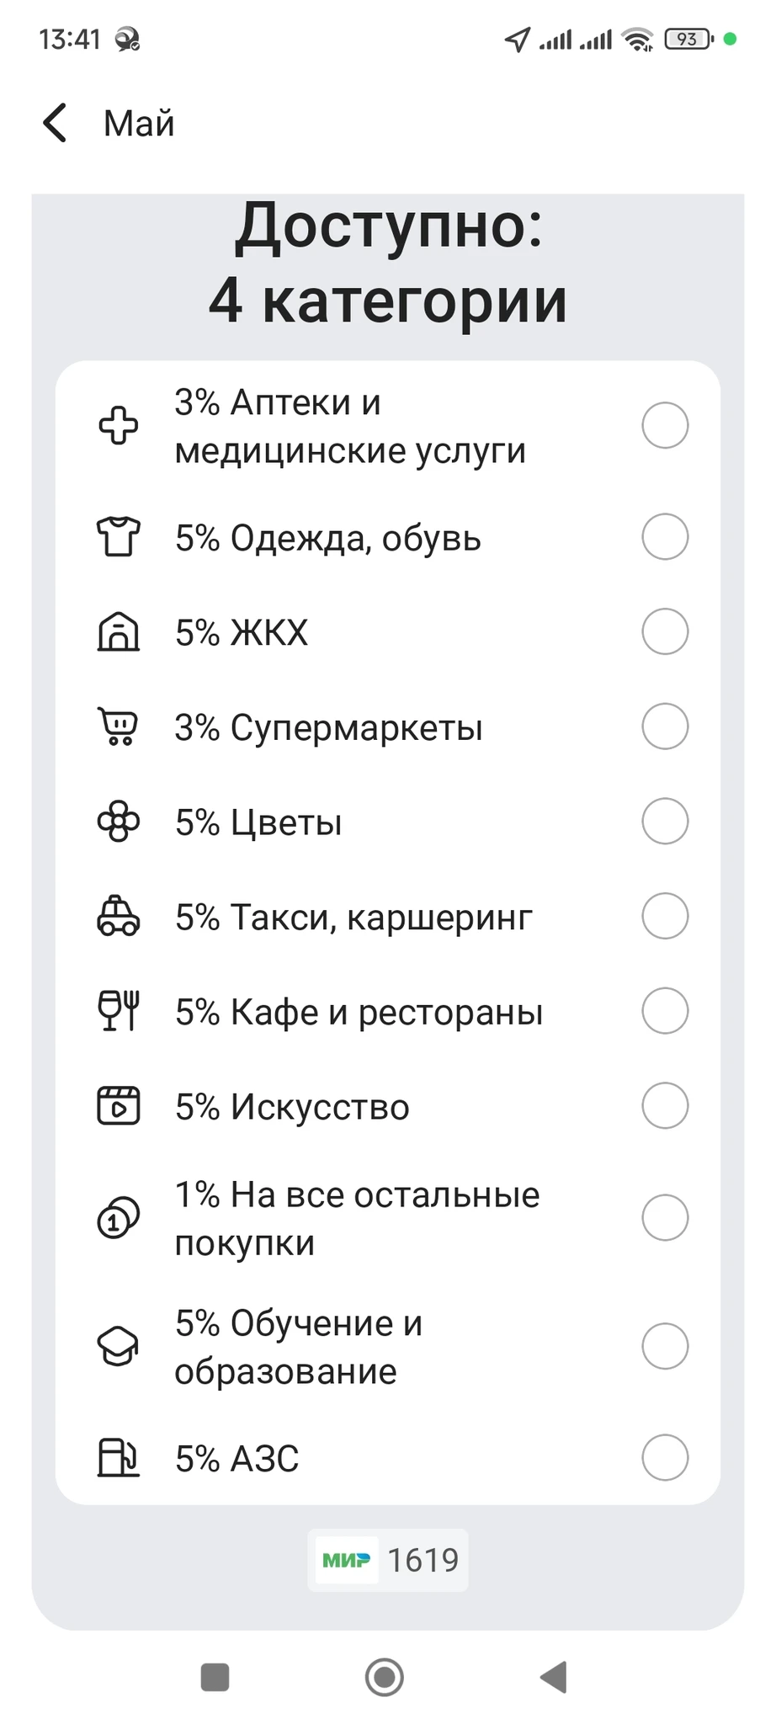
Task: Tap the 5% Такси, каршеринг label
Action: (x=353, y=917)
